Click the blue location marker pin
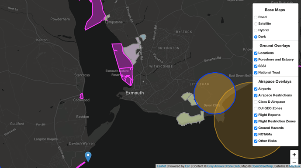Image resolution: width=301 pixels, height=168 pixels. [88, 157]
